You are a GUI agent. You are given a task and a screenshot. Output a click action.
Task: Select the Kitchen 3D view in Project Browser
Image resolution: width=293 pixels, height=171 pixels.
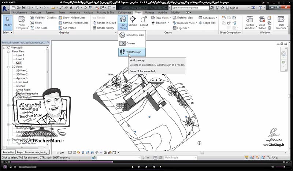click(21, 86)
